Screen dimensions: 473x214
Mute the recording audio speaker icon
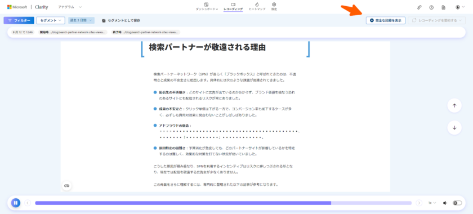pos(445,203)
